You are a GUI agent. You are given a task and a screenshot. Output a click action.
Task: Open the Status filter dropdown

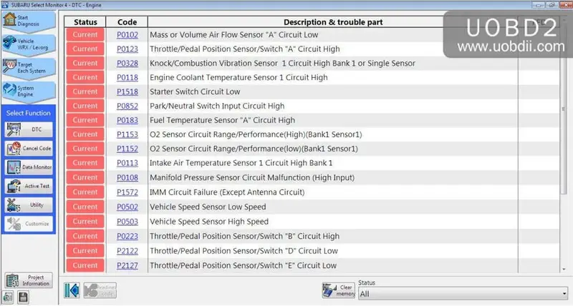[x=463, y=294]
